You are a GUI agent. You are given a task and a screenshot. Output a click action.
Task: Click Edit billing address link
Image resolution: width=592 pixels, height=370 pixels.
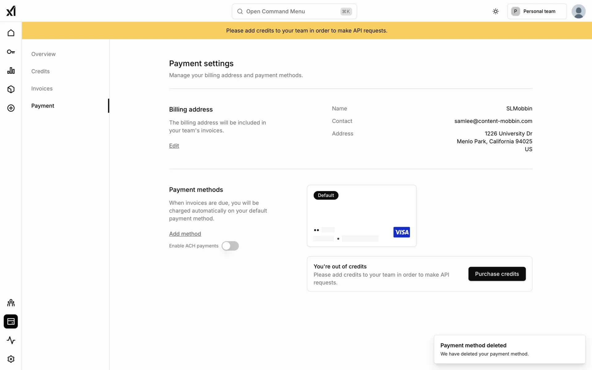coord(174,146)
